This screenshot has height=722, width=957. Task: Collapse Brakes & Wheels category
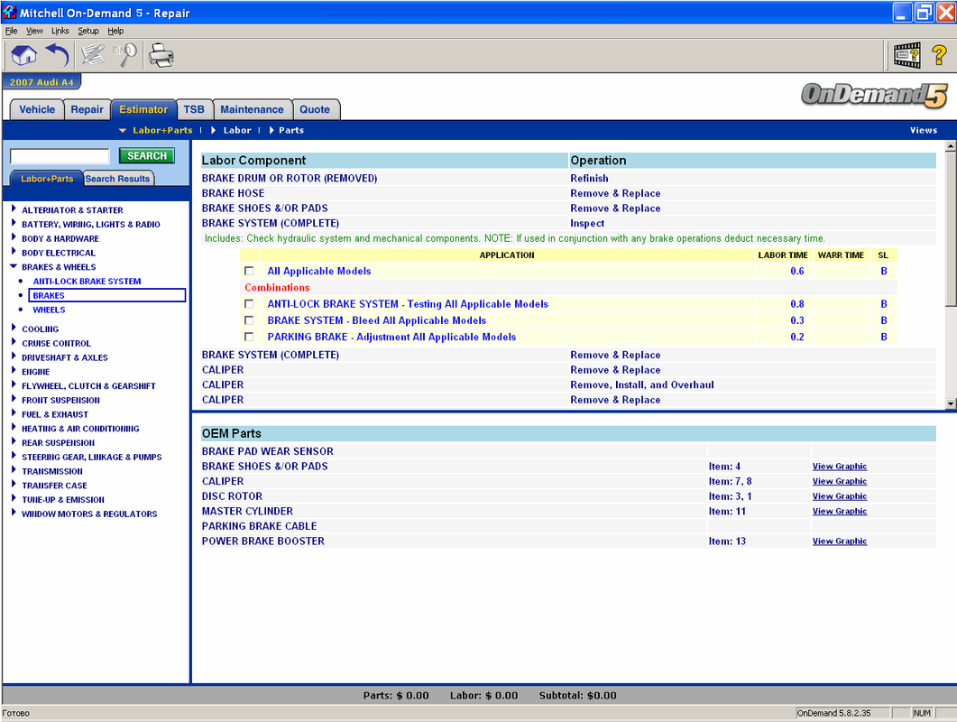point(14,266)
